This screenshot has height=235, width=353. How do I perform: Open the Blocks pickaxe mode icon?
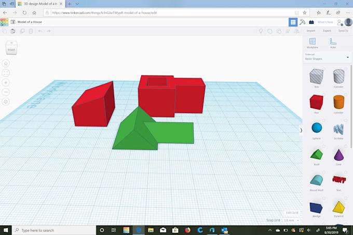click(x=302, y=22)
